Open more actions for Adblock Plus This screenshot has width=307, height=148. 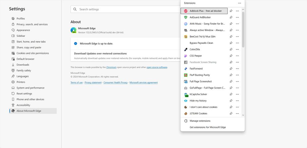237,11
